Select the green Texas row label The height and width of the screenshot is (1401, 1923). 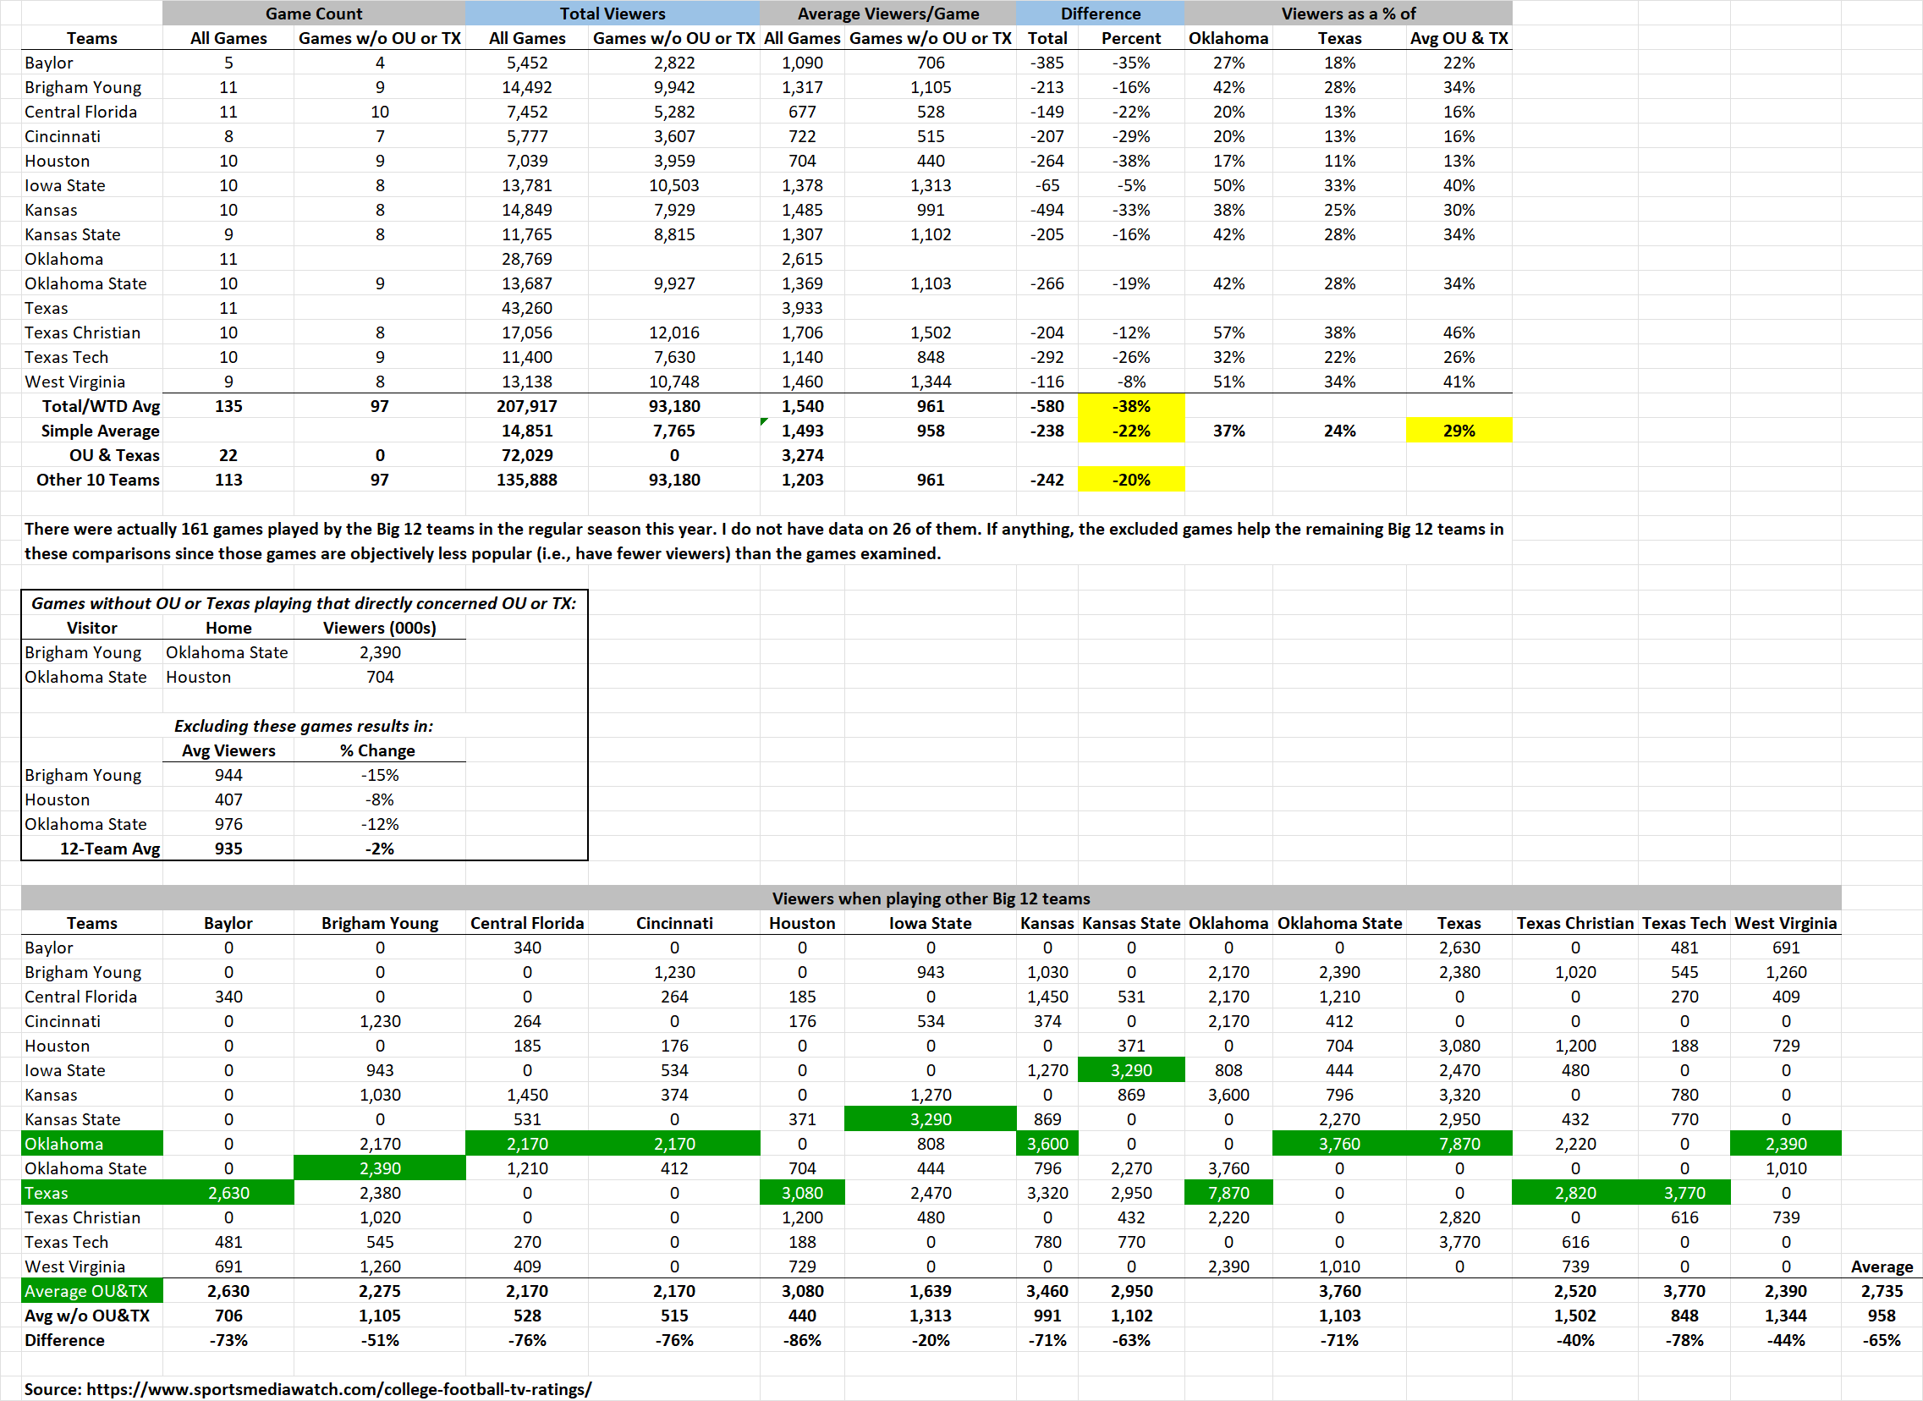(x=92, y=1193)
